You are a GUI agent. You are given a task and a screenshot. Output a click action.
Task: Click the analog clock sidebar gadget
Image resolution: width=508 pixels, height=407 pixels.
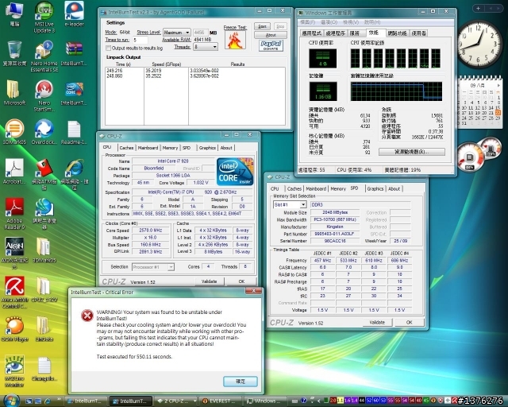point(478,45)
